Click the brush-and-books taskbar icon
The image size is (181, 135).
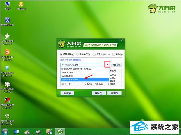pyautogui.click(x=27, y=132)
